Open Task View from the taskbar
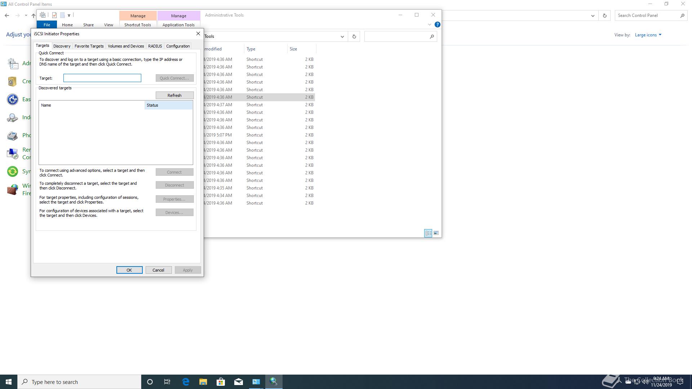The image size is (692, 389). pos(167,382)
